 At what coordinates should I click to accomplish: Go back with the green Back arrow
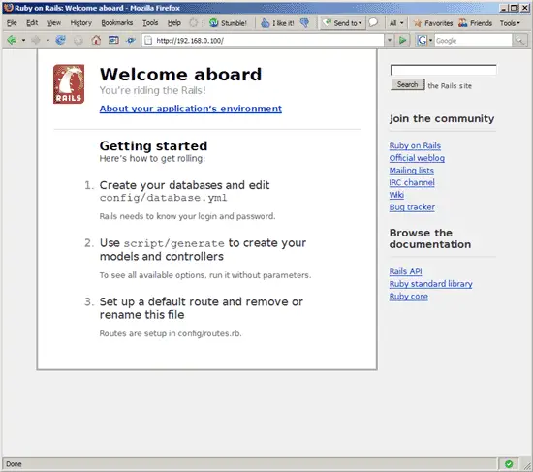pos(12,40)
